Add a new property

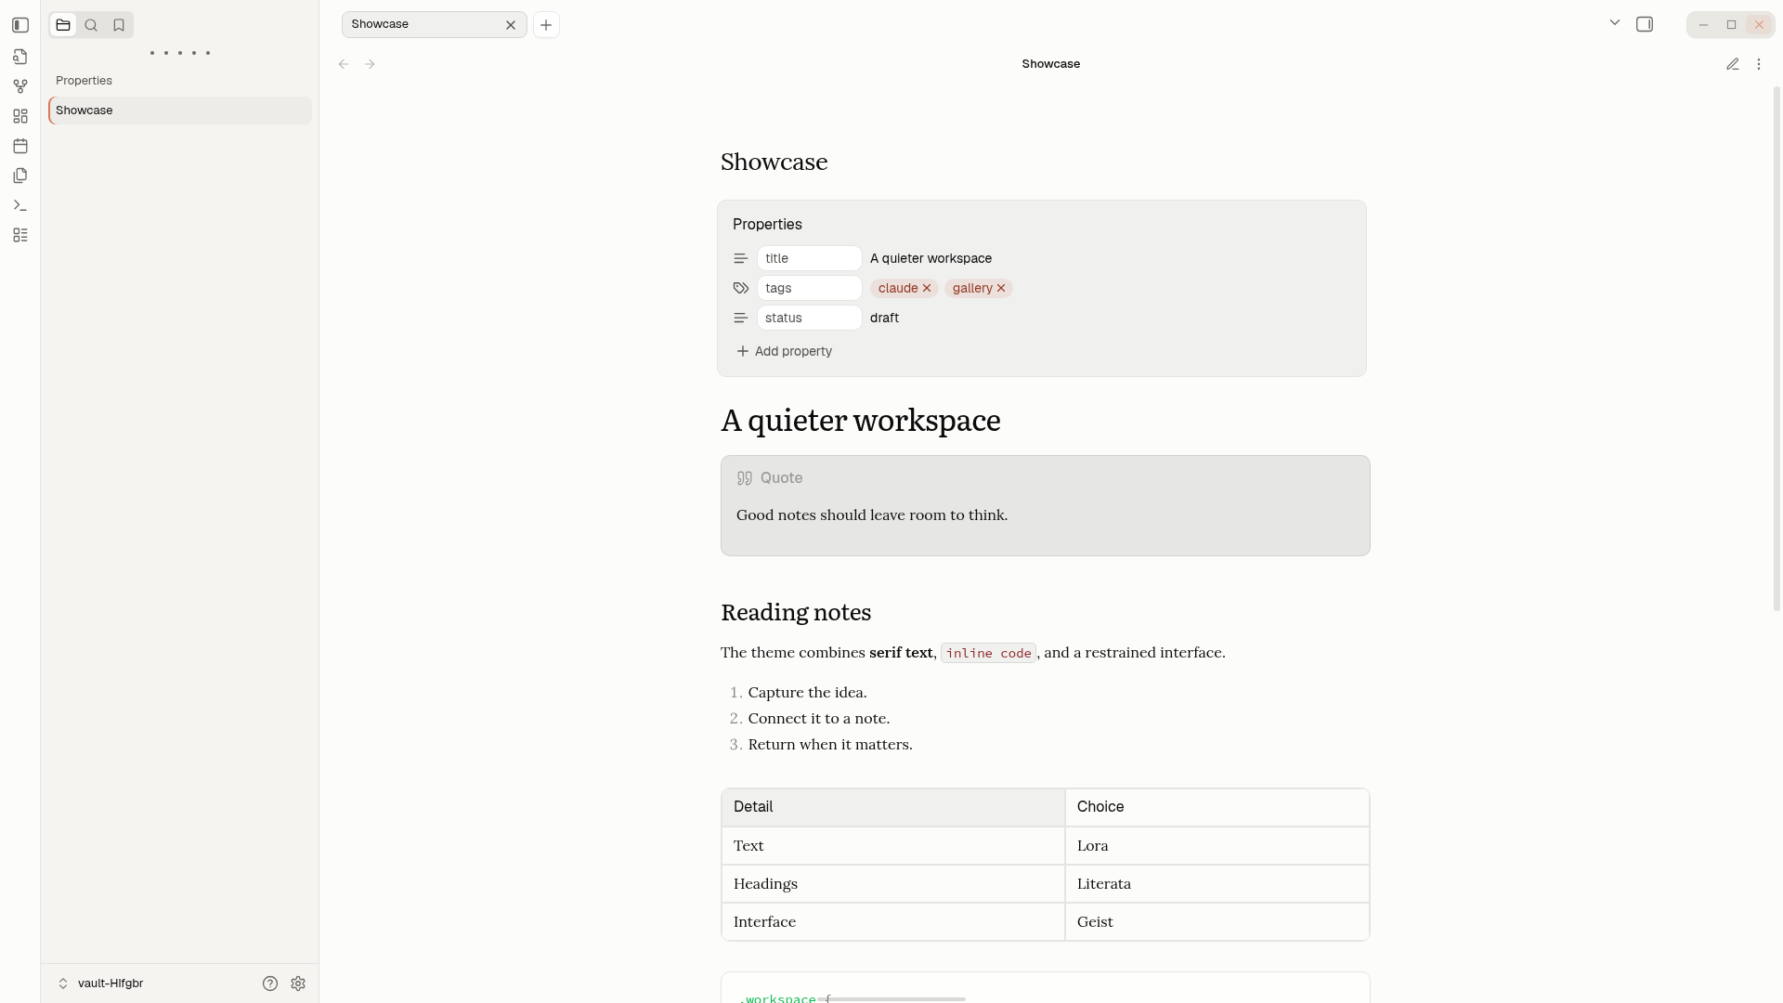point(785,351)
